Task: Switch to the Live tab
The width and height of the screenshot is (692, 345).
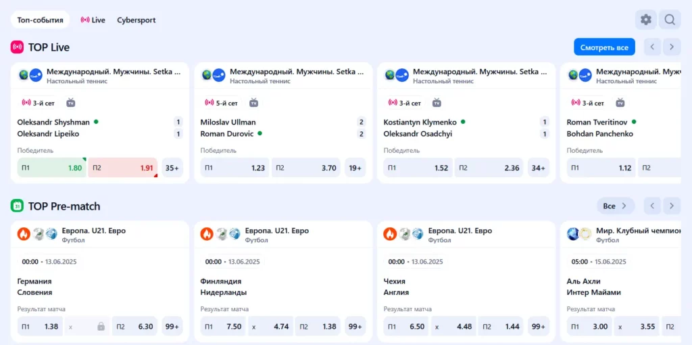Action: click(x=93, y=20)
